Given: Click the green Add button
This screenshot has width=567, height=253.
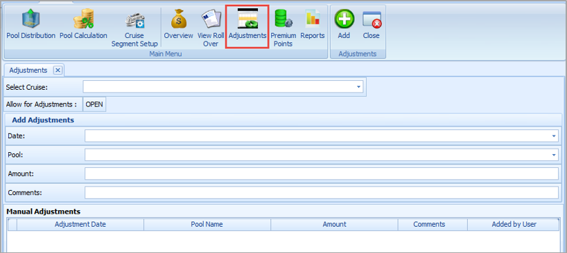Looking at the screenshot, I should (x=344, y=25).
